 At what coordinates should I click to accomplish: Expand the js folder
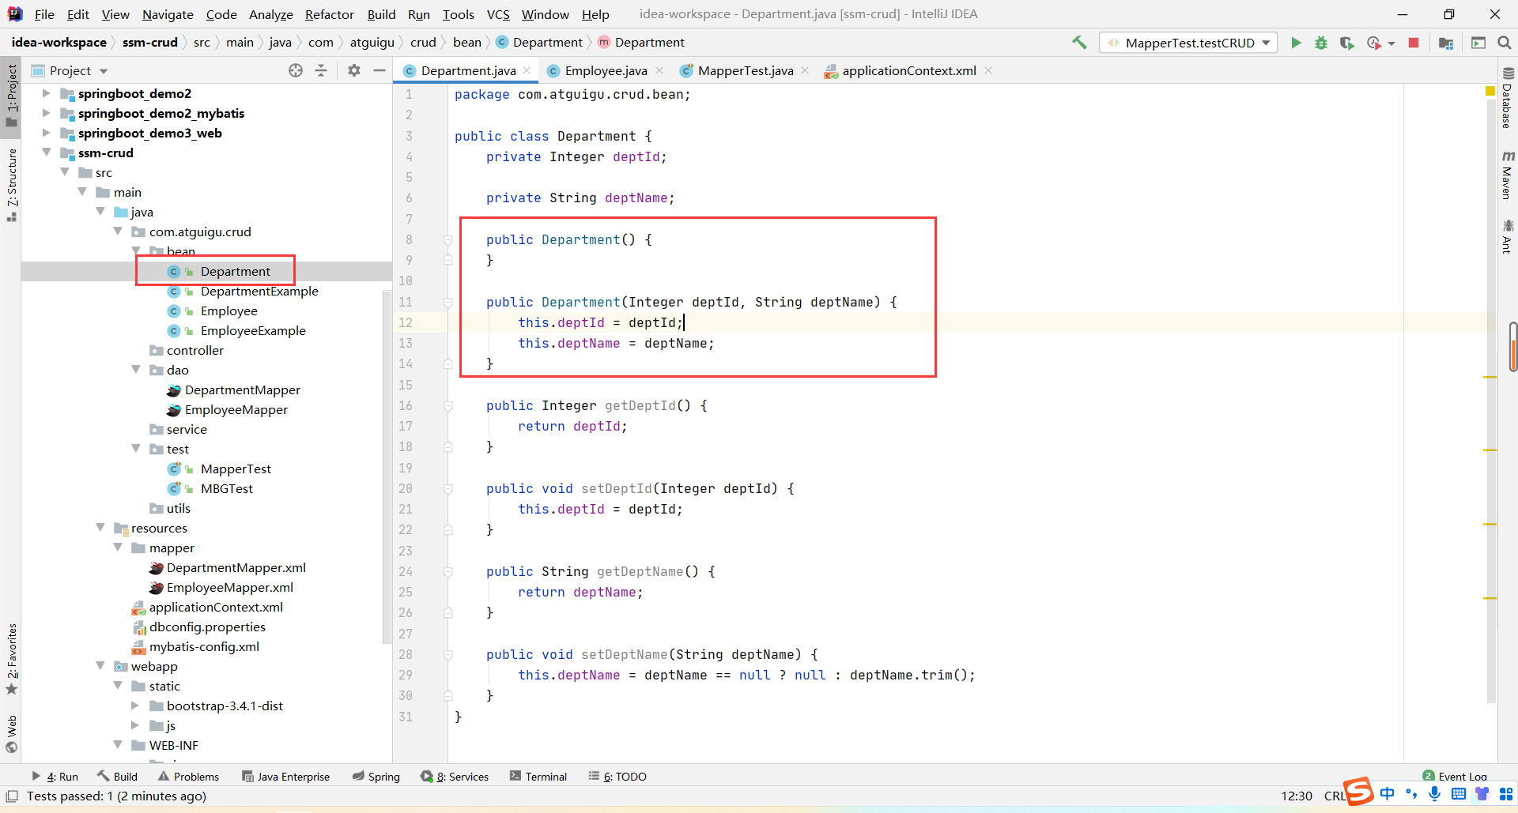(135, 725)
